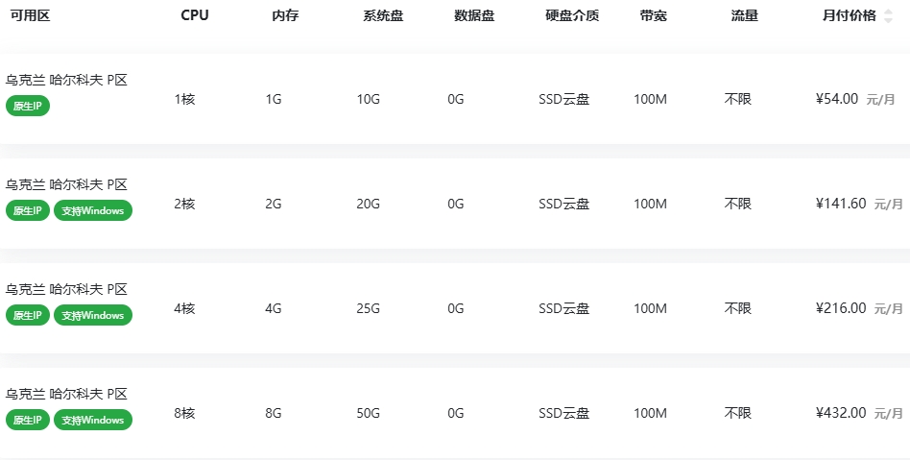
Task: Click the 月付价格 column header
Action: pyautogui.click(x=849, y=16)
